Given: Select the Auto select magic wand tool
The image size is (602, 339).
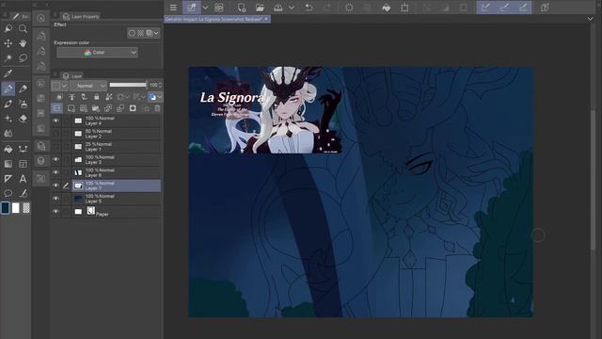Looking at the screenshot, I should (x=8, y=58).
